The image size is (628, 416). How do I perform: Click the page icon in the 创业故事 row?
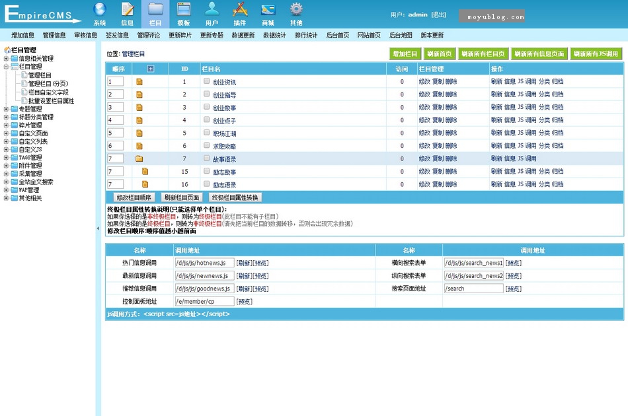point(139,107)
